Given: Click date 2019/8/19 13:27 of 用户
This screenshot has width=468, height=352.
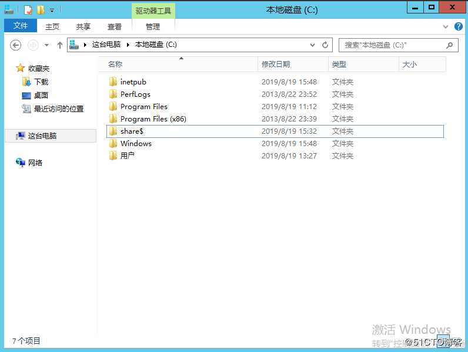Looking at the screenshot, I should pos(289,155).
